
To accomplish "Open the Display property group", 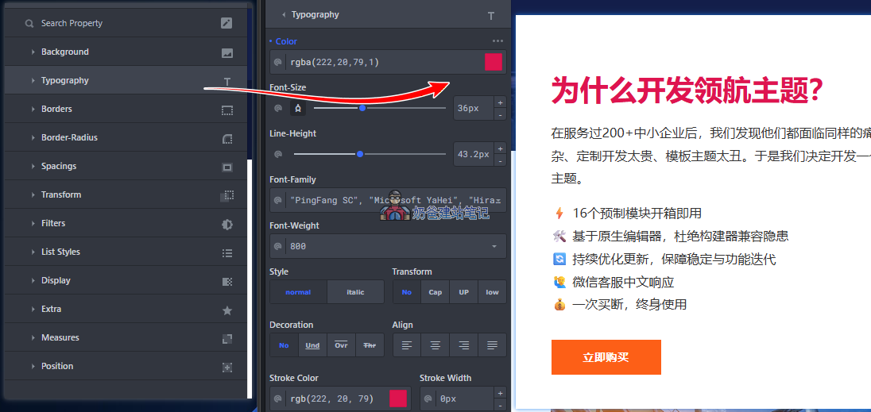I will [x=126, y=280].
